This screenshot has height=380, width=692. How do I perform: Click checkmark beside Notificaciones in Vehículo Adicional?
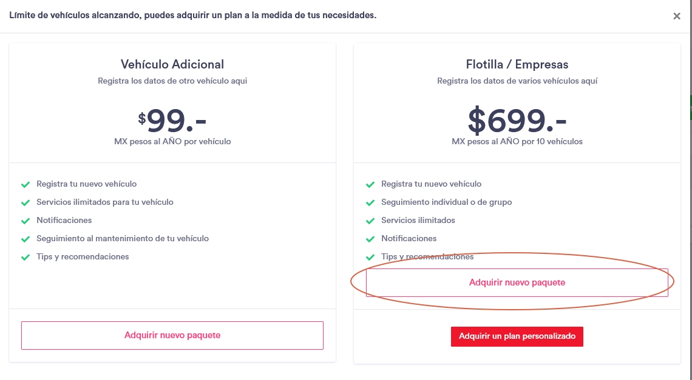pos(25,221)
